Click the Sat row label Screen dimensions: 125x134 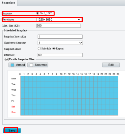click(x=13, y=107)
